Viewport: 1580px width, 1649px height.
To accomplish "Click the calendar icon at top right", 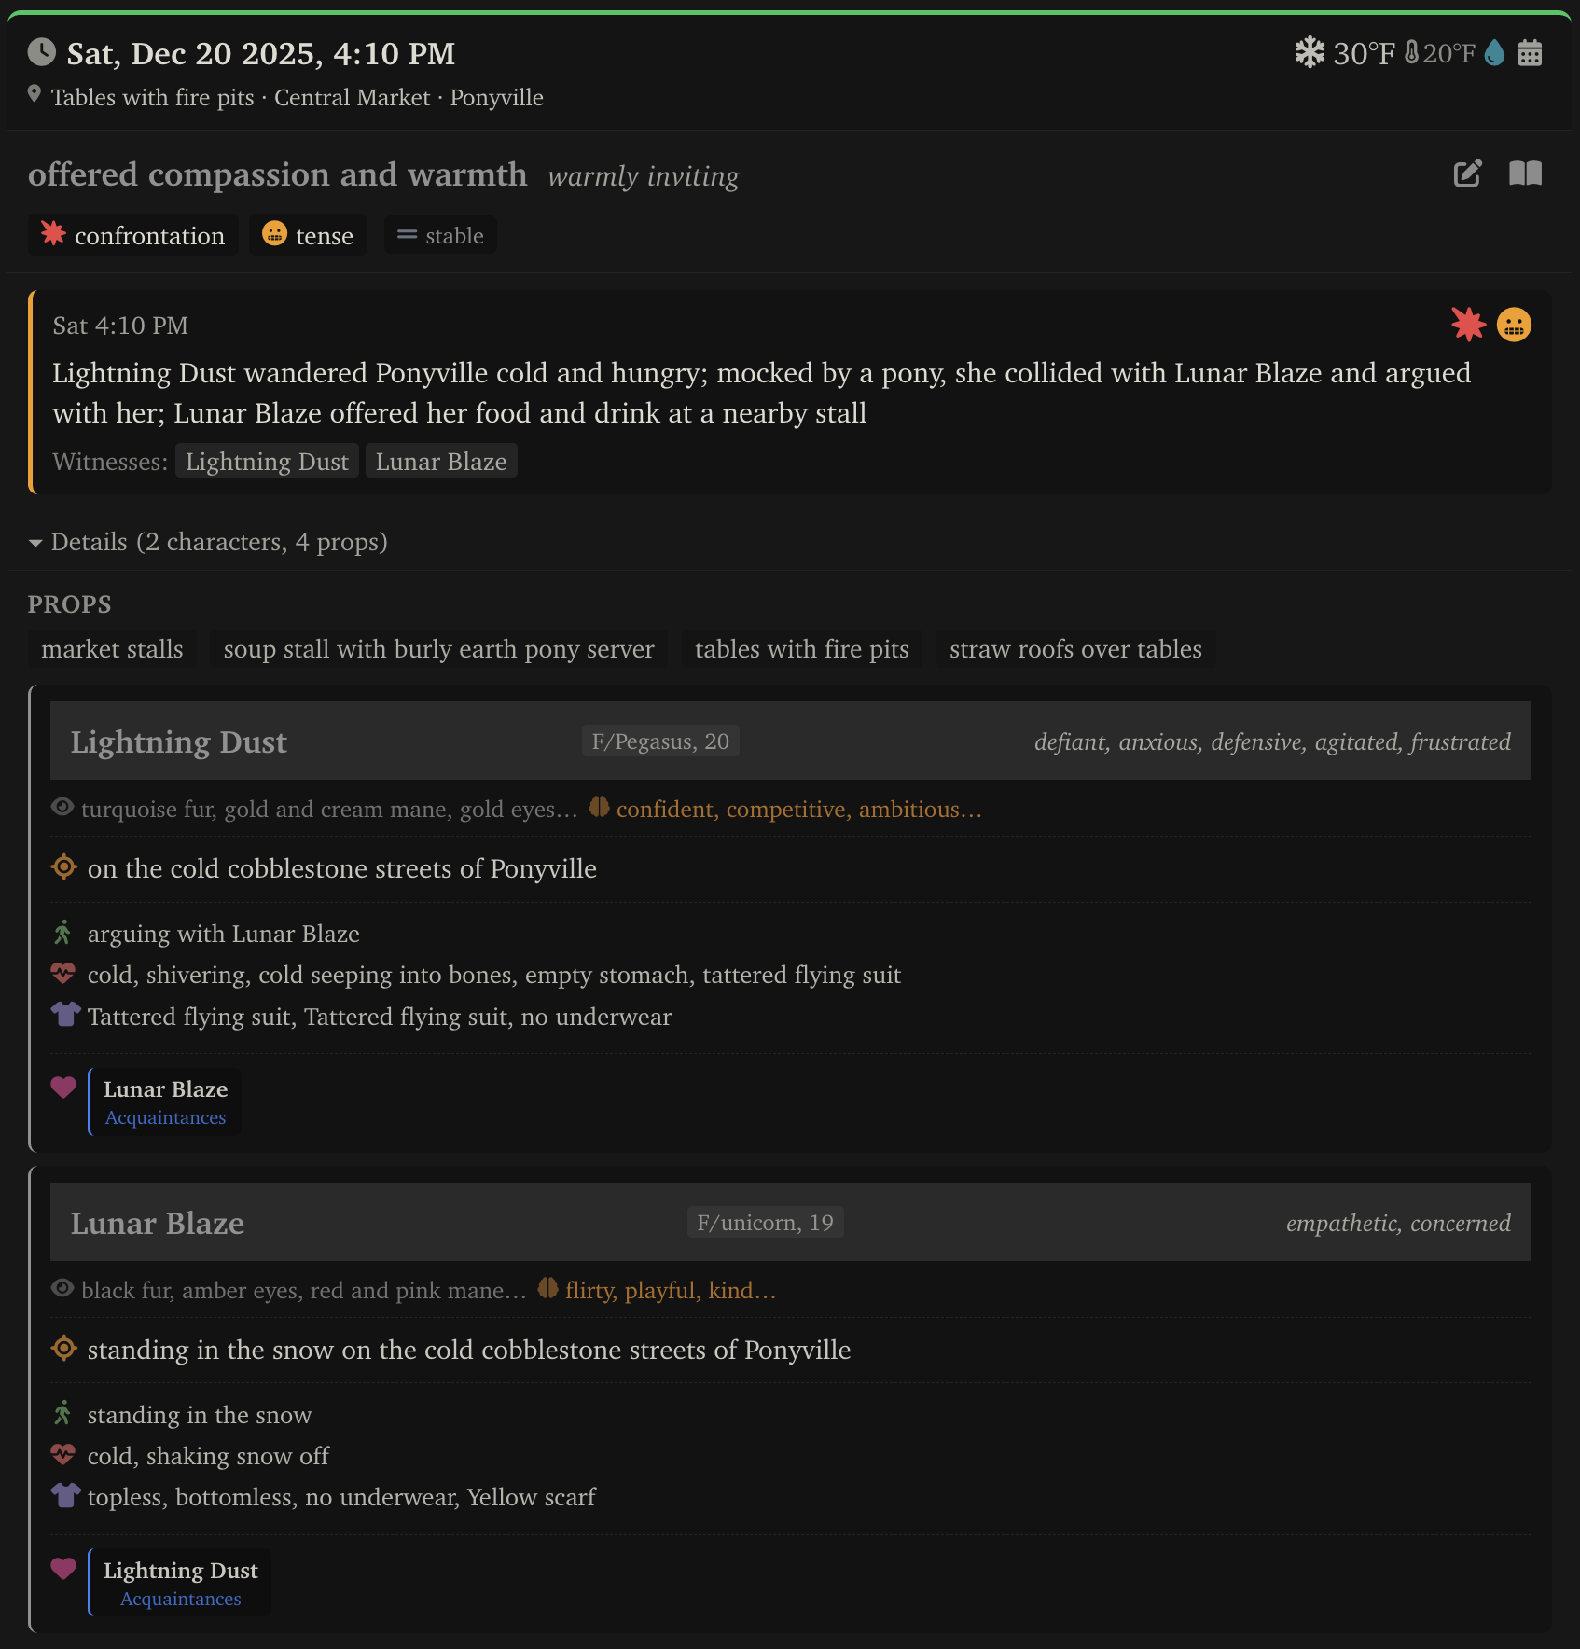I will pos(1530,53).
